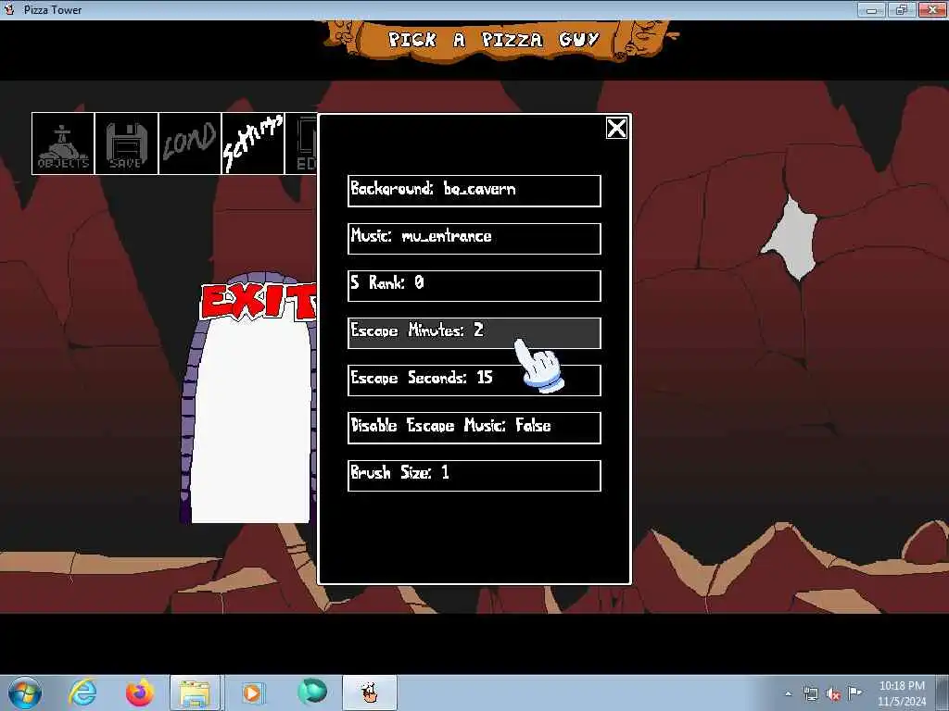Click the Show desktop button by the clock

943,692
